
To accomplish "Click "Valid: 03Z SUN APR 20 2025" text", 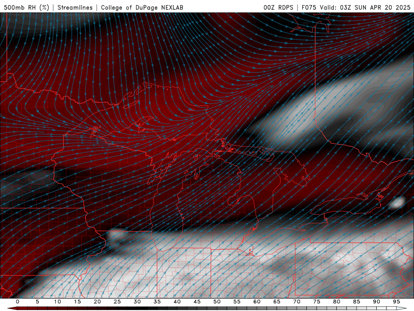I will click(x=365, y=7).
